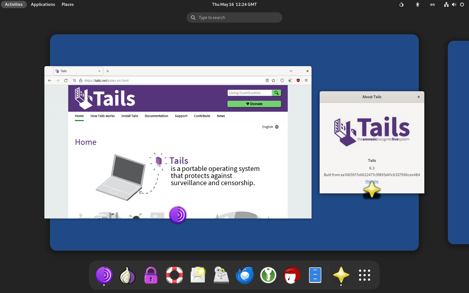Open WhisperBack envelope icon in dock

pos(198,275)
